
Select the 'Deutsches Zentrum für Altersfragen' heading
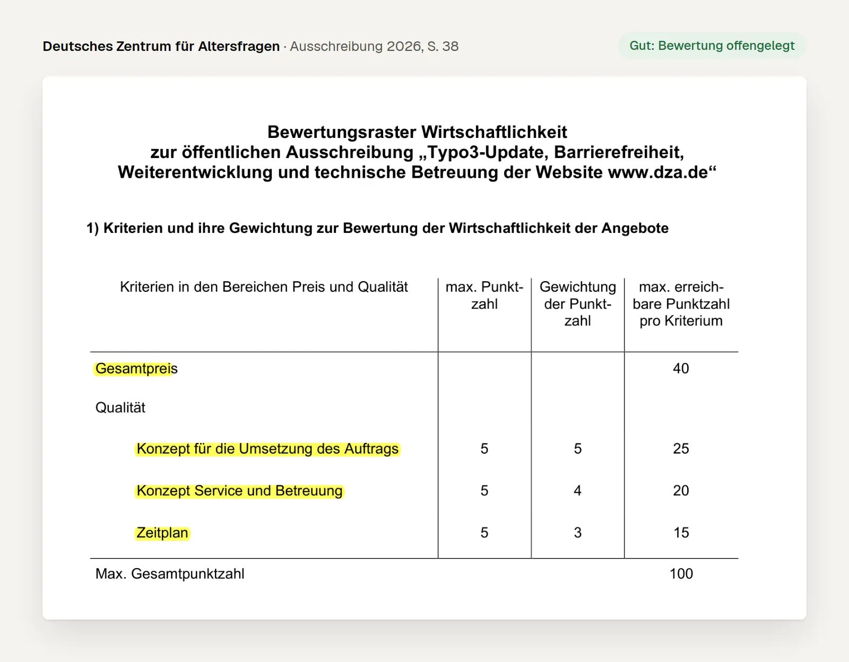[x=161, y=46]
